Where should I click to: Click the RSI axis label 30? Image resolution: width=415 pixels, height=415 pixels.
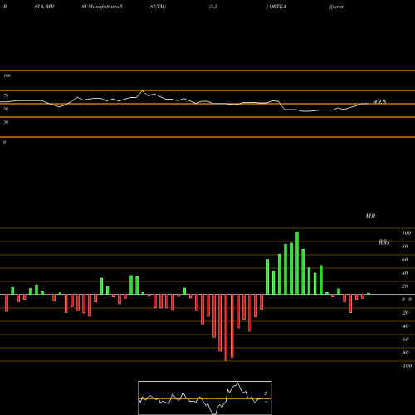click(x=6, y=122)
